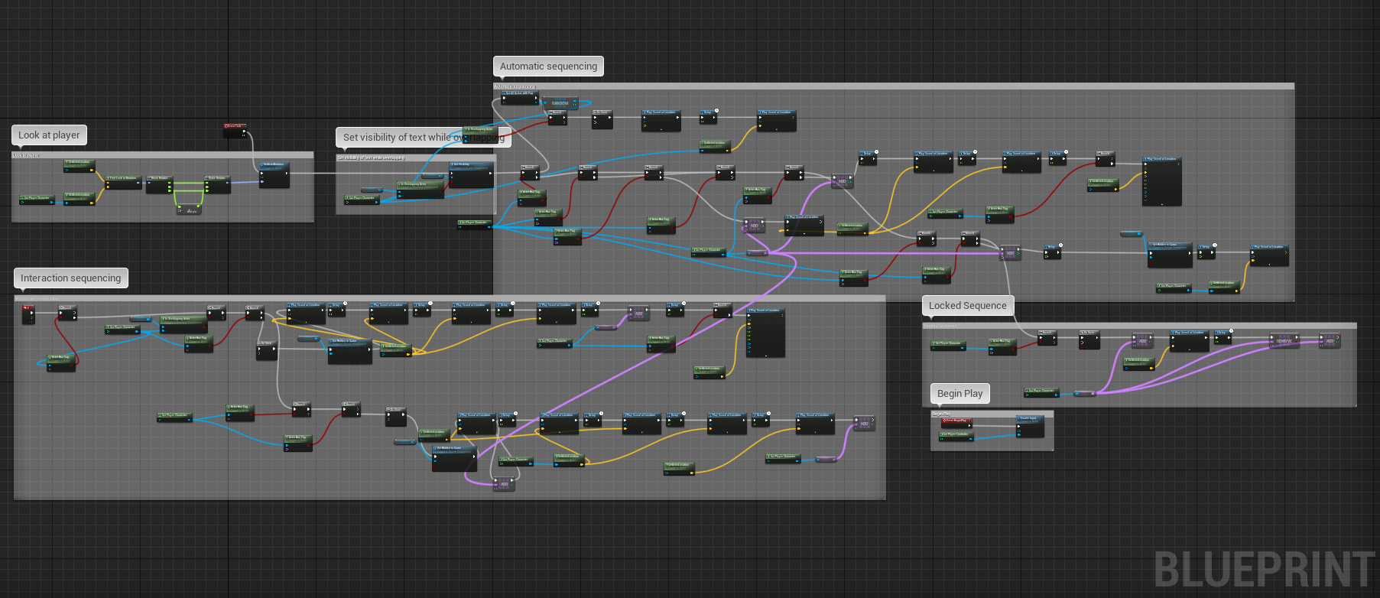Select the "Begin Play" comment bubble
The width and height of the screenshot is (1380, 598).
(x=960, y=394)
